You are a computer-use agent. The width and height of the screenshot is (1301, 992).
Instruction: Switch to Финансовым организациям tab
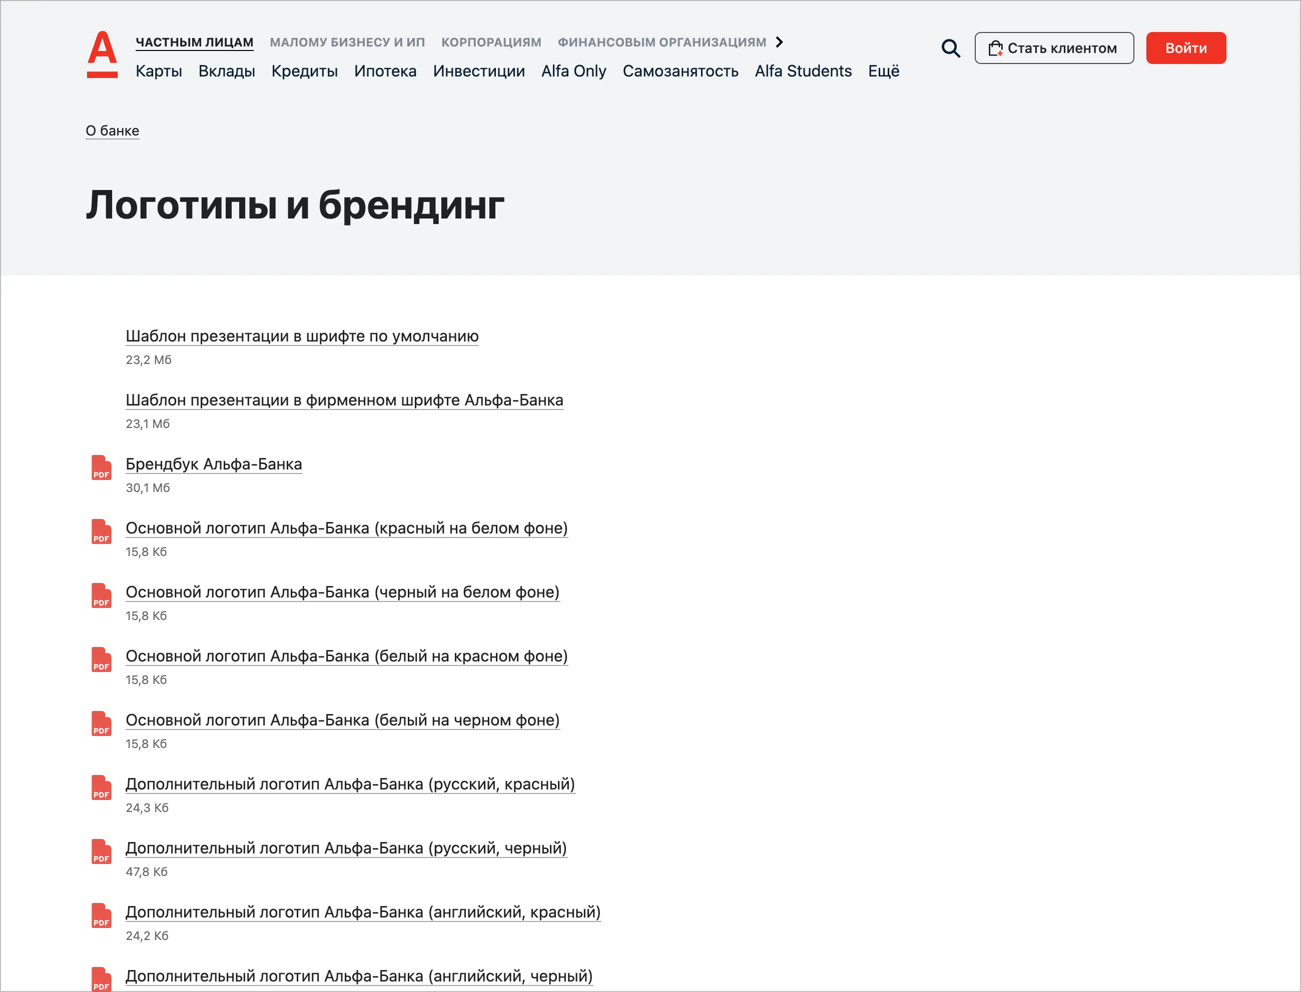(662, 42)
